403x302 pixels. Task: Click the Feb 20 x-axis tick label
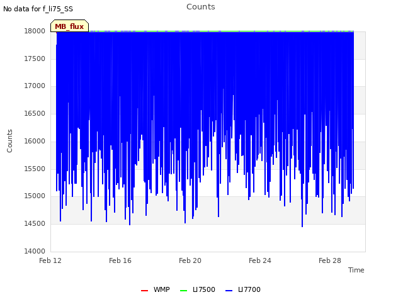click(x=190, y=260)
